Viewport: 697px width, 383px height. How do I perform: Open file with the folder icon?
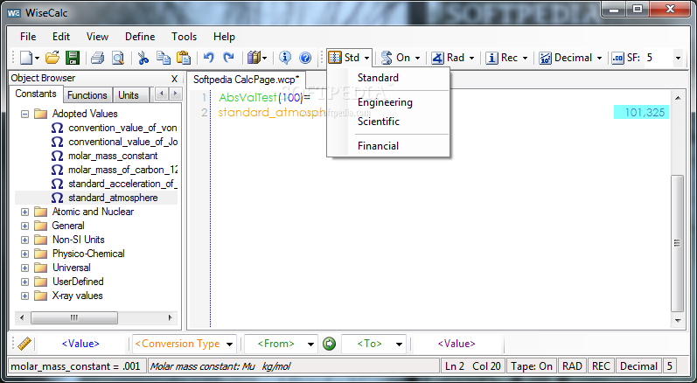tap(52, 58)
